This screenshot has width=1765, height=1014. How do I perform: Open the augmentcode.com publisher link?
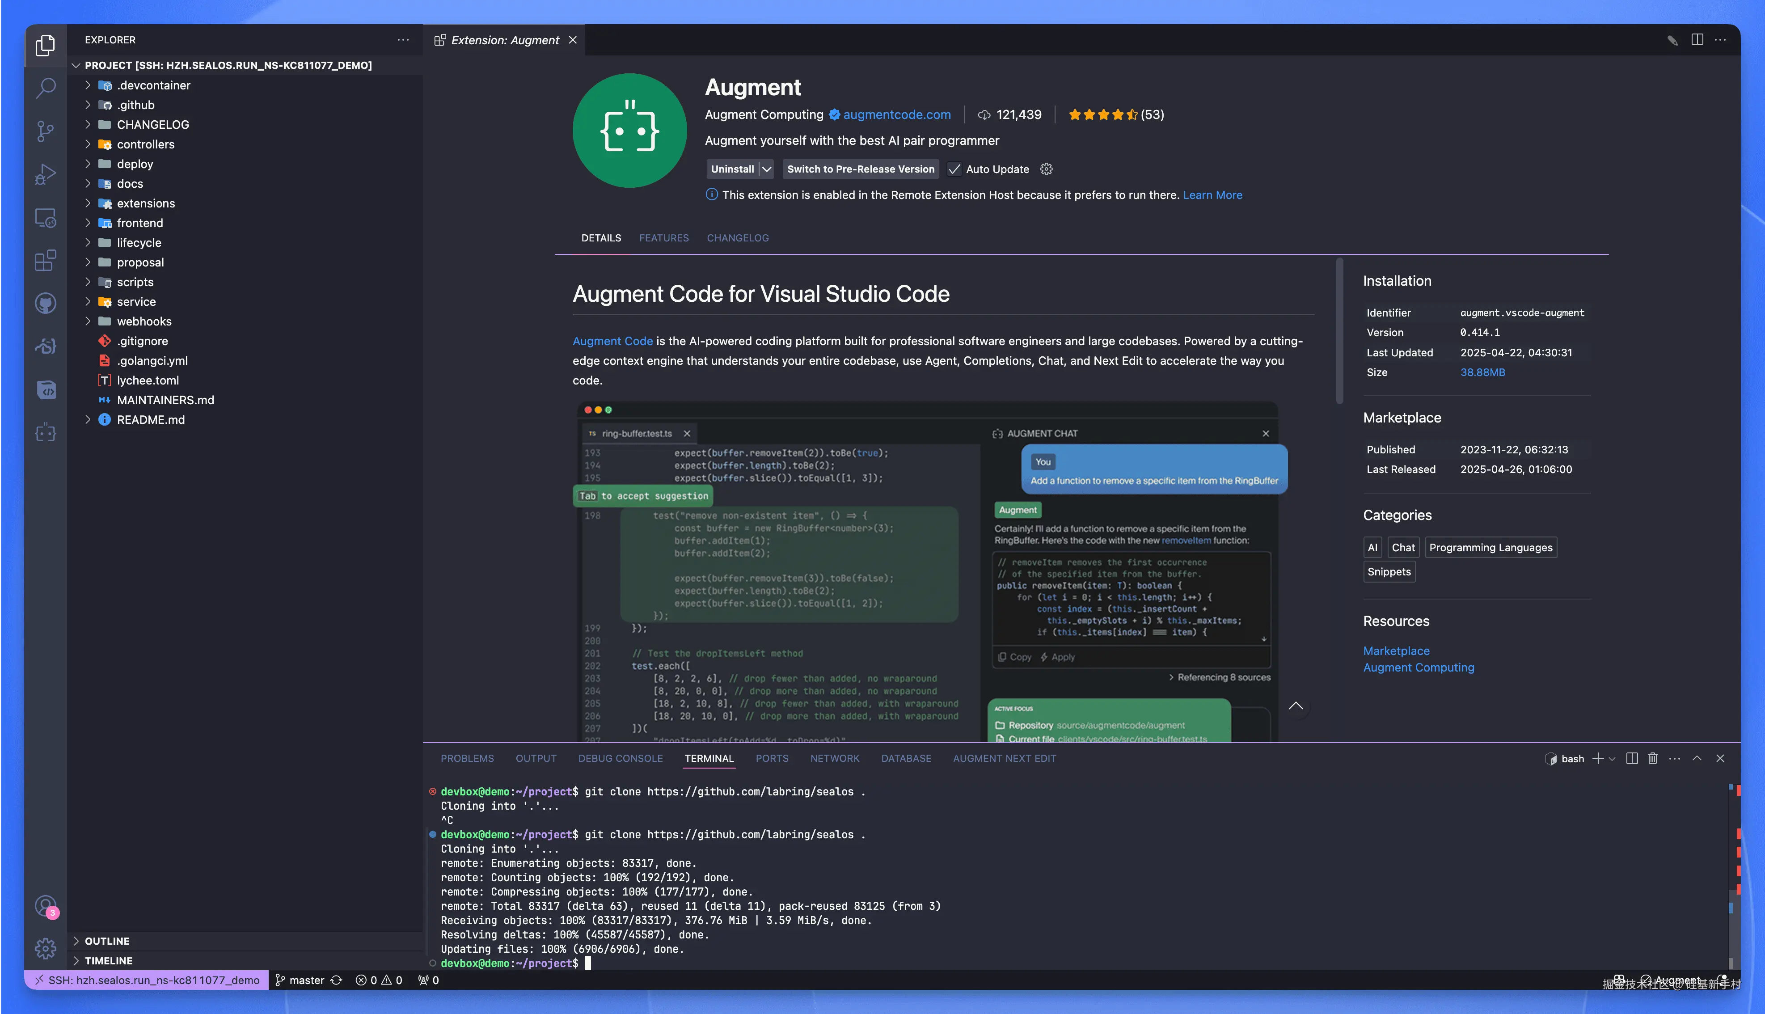click(897, 115)
